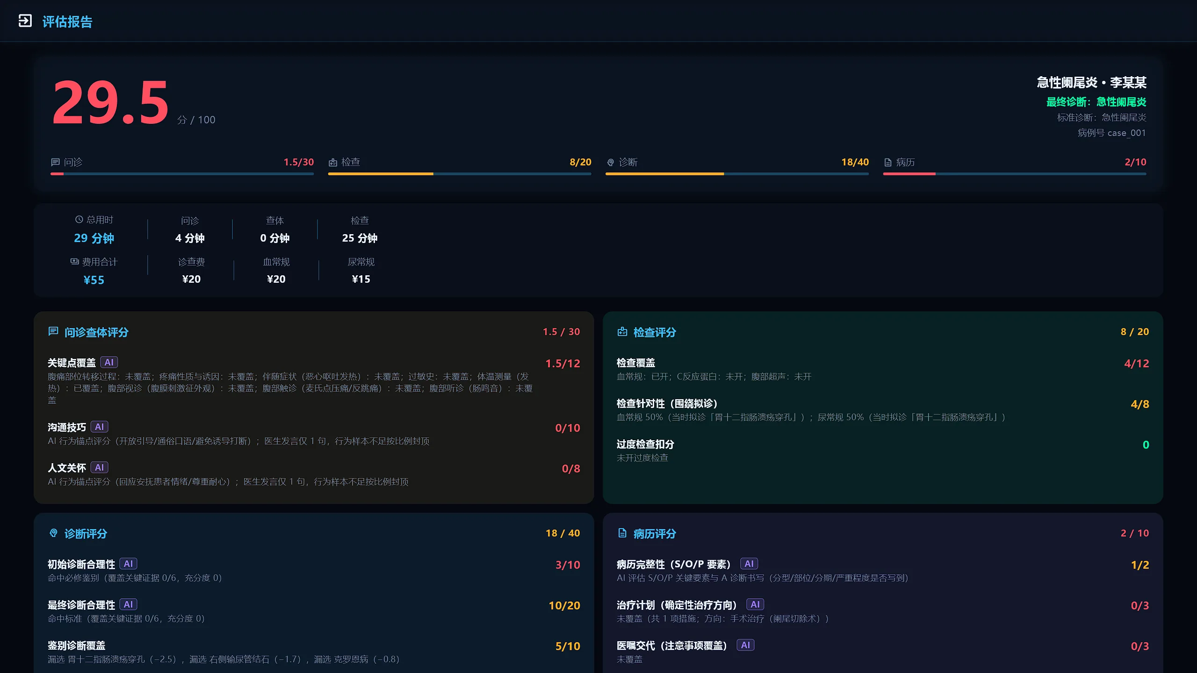Viewport: 1197px width, 673px height.
Task: Click the overall score 29.5
Action: pos(110,102)
